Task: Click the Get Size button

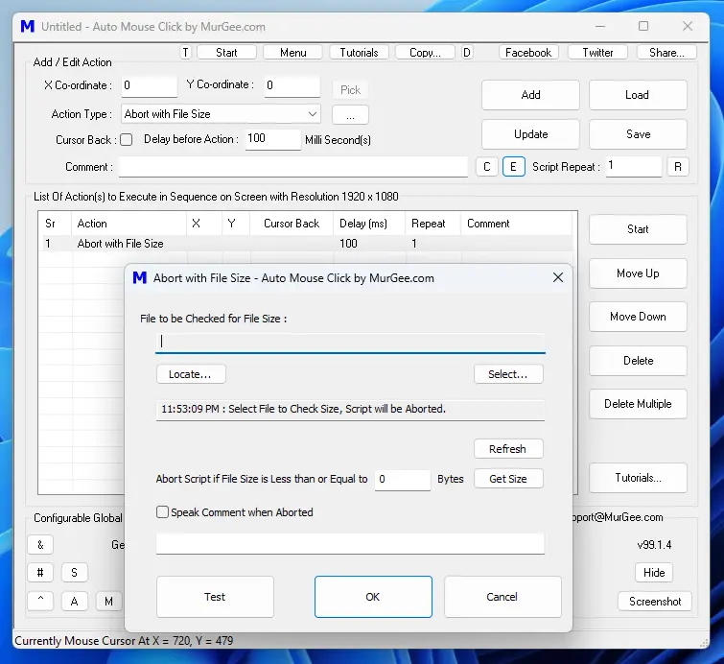Action: pyautogui.click(x=508, y=479)
